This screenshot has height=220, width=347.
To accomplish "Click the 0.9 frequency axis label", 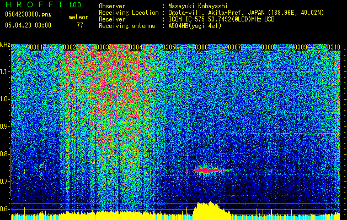I will coord(4,127).
